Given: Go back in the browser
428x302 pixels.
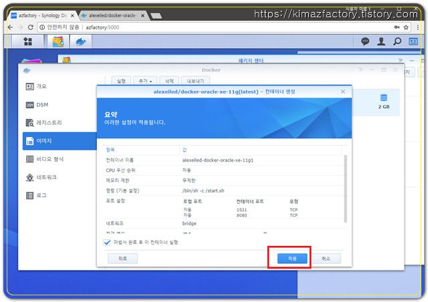Looking at the screenshot, I should pyautogui.click(x=11, y=27).
